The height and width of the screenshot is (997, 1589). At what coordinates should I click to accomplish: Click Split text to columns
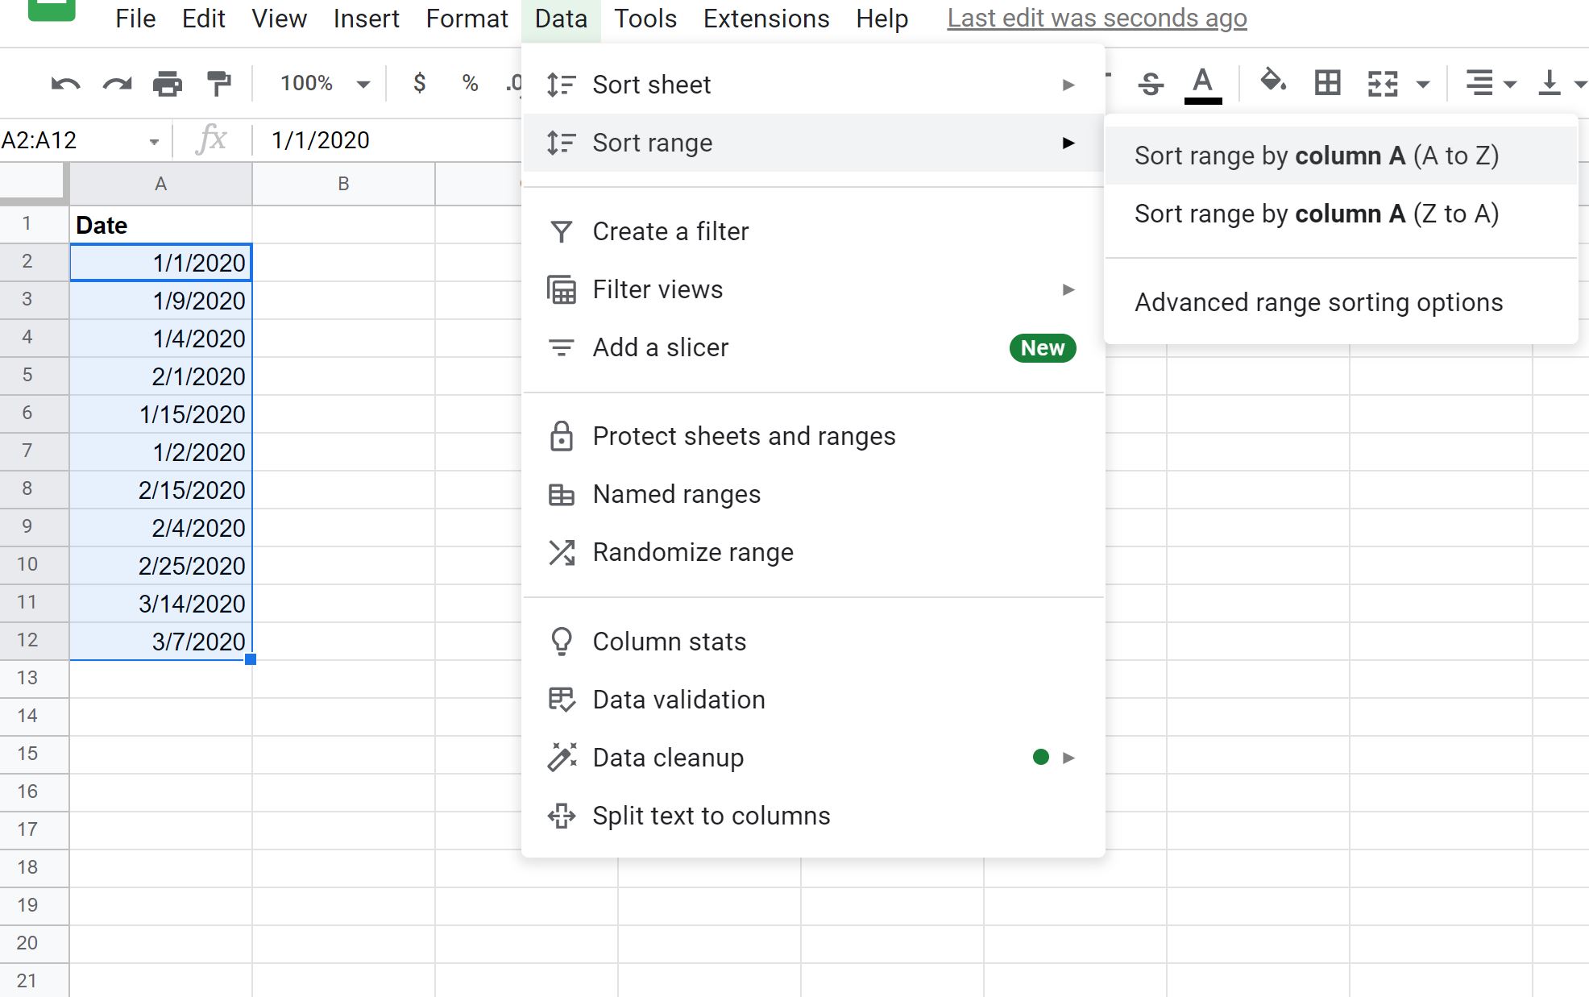(711, 816)
